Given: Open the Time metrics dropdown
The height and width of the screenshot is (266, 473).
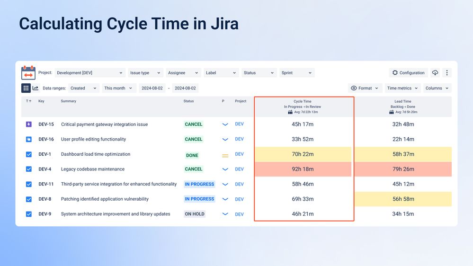Looking at the screenshot, I should click(x=402, y=88).
